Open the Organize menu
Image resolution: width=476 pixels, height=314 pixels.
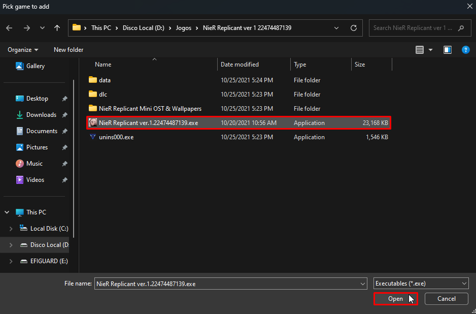coord(23,50)
